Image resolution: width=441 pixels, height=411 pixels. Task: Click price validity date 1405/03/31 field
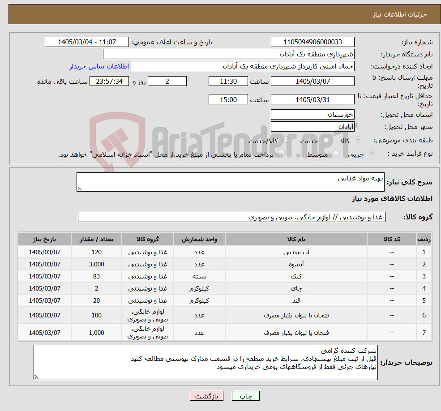[x=313, y=99]
